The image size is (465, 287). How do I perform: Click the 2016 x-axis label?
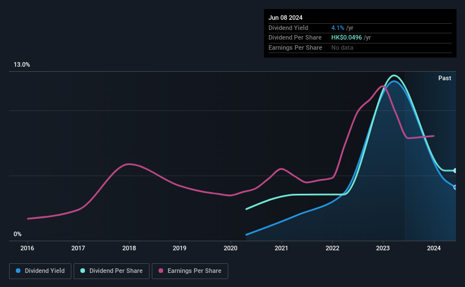(x=27, y=248)
